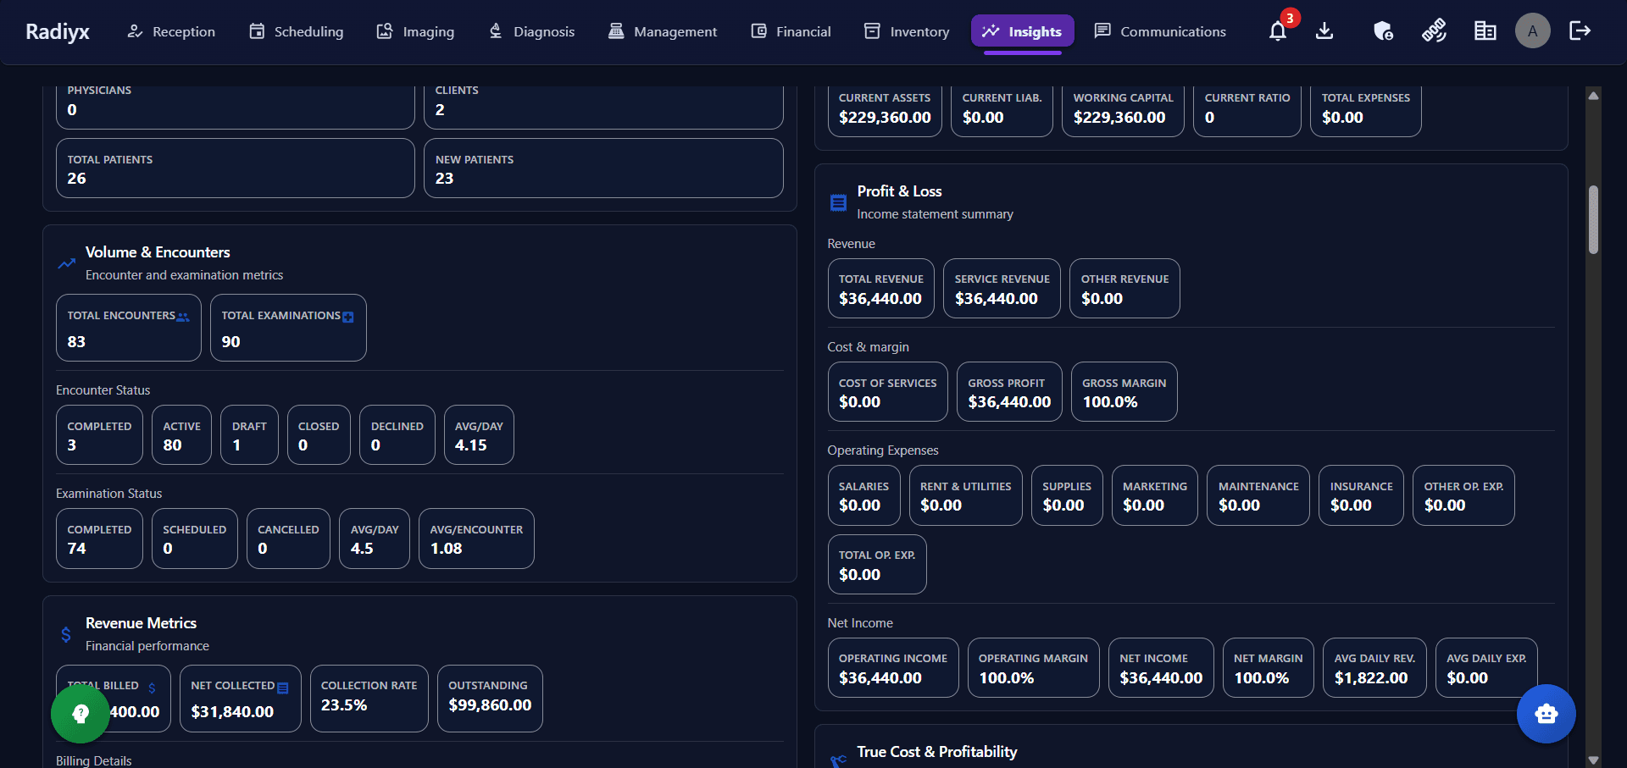Click the Radiyx logo link
The height and width of the screenshot is (768, 1627).
click(x=58, y=31)
